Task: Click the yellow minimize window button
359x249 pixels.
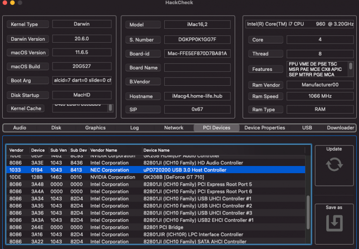Action: pos(12,3)
